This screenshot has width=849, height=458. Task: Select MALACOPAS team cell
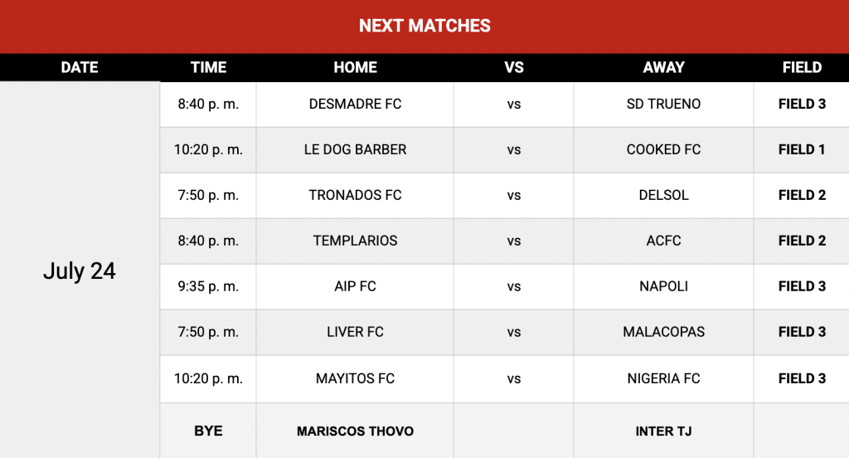pyautogui.click(x=664, y=332)
